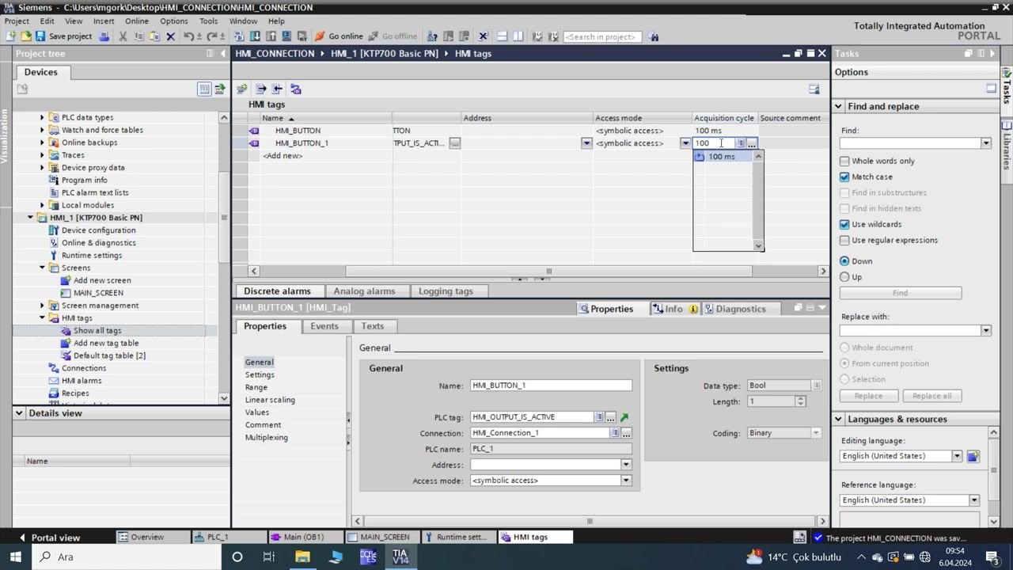The image size is (1013, 570).
Task: Click the ellipsis button in Acquisition cycle cell
Action: point(752,143)
